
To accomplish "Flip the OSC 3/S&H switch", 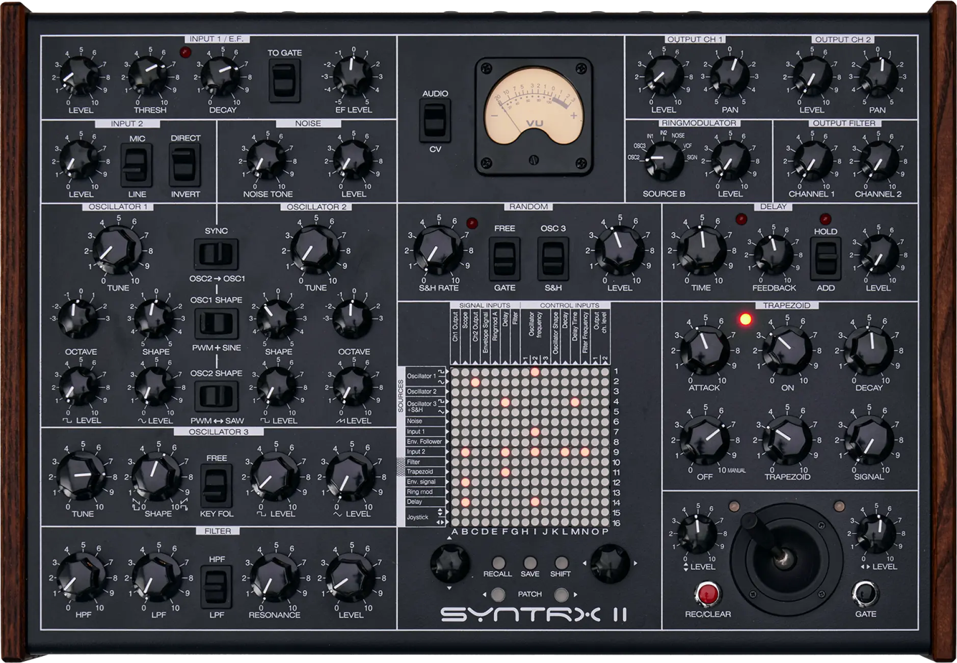I will tap(553, 259).
